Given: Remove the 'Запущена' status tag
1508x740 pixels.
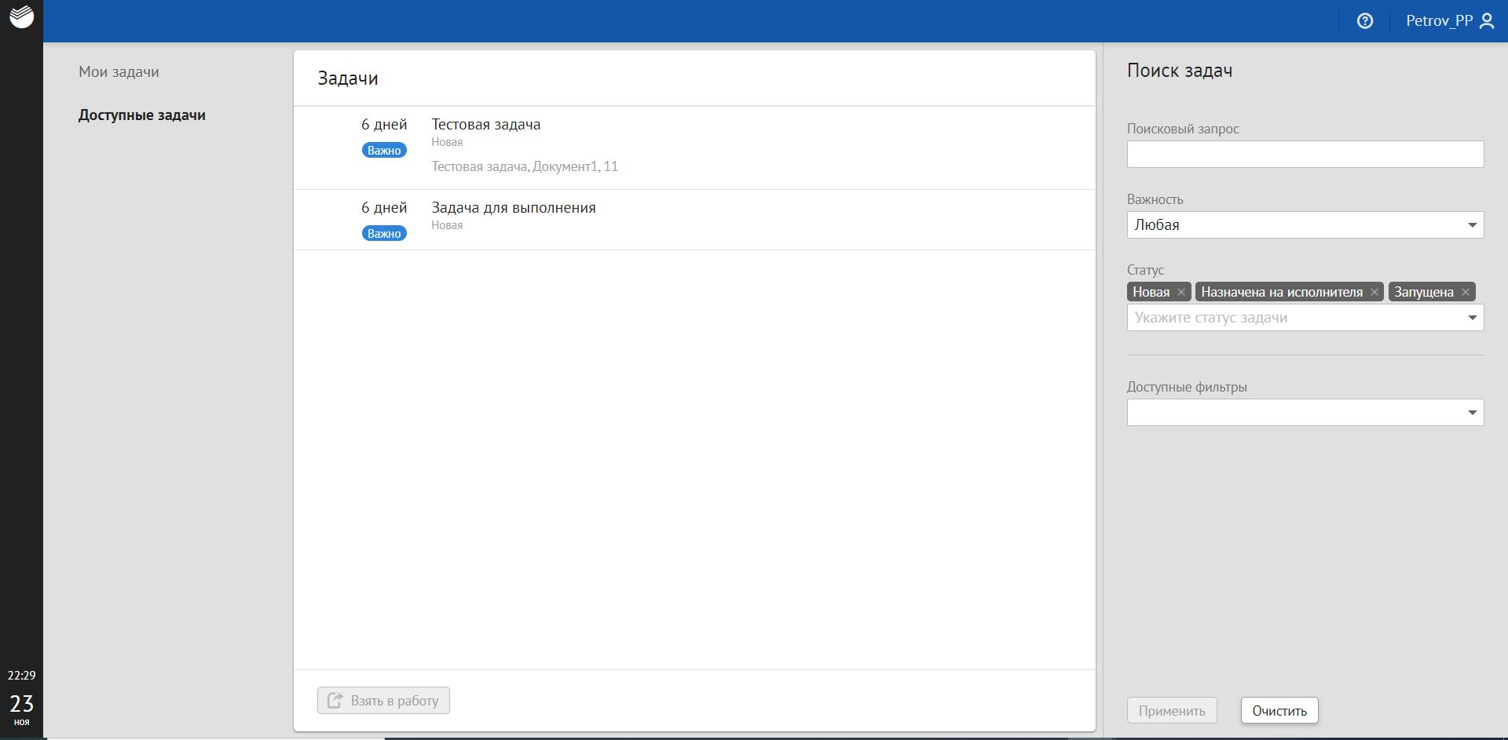Looking at the screenshot, I should [x=1466, y=292].
